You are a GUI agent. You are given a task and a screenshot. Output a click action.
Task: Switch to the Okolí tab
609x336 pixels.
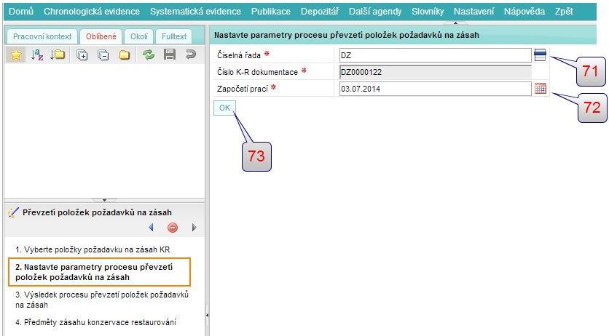pos(138,36)
